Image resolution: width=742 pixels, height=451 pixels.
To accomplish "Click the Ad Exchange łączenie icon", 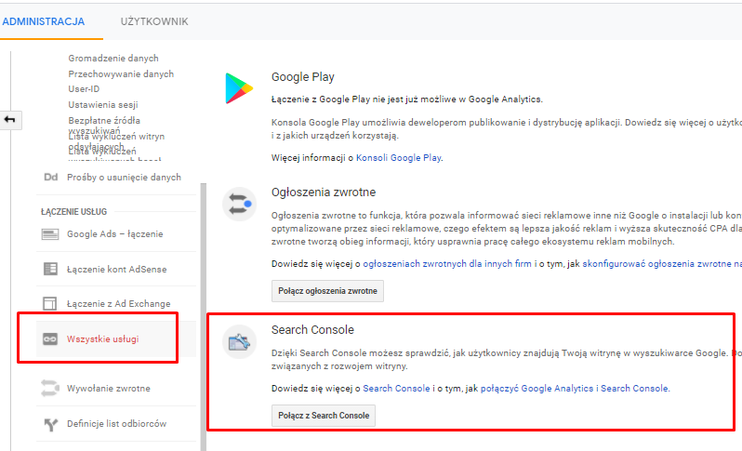I will click(x=50, y=303).
